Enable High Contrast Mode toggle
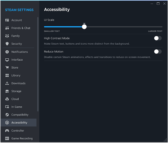This screenshot has height=143, width=168. point(158,38)
